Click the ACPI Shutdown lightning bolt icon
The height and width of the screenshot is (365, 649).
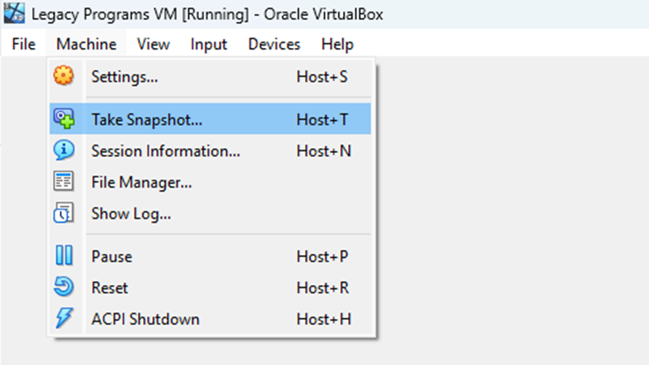pyautogui.click(x=64, y=319)
